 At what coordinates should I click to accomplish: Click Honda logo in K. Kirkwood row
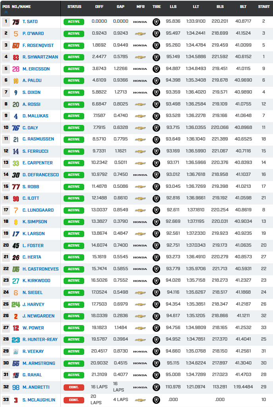click(140, 281)
